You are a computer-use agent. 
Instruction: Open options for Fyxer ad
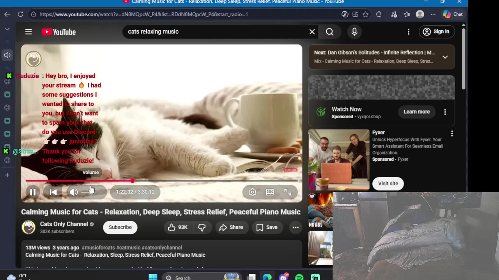(452, 134)
